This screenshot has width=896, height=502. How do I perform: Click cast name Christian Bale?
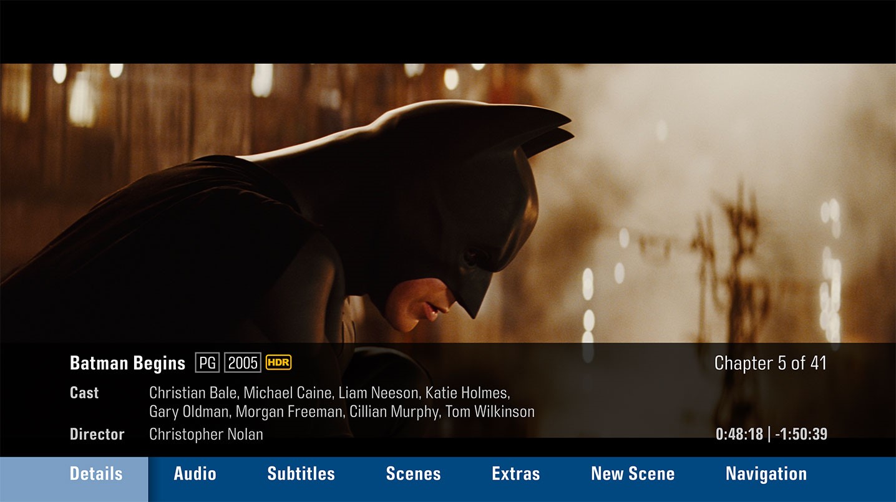tap(194, 393)
